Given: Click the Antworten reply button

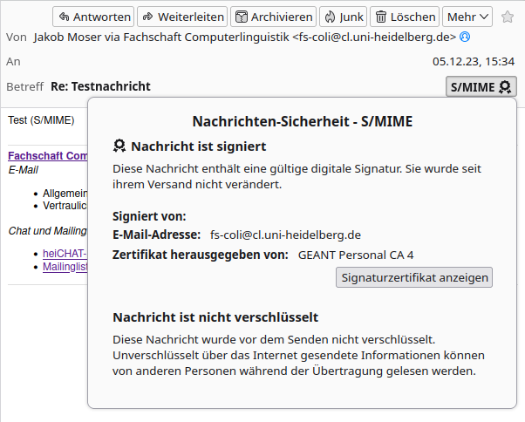Looking at the screenshot, I should click(93, 17).
